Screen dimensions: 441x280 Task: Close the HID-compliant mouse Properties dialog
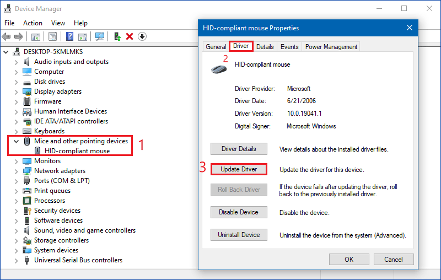[x=410, y=28]
